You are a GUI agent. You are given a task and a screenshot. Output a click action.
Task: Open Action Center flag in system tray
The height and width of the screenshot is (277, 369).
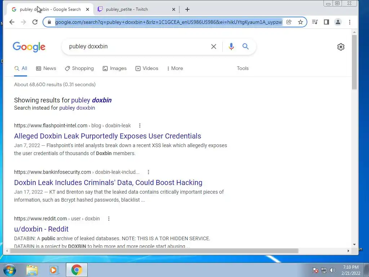[315, 270]
